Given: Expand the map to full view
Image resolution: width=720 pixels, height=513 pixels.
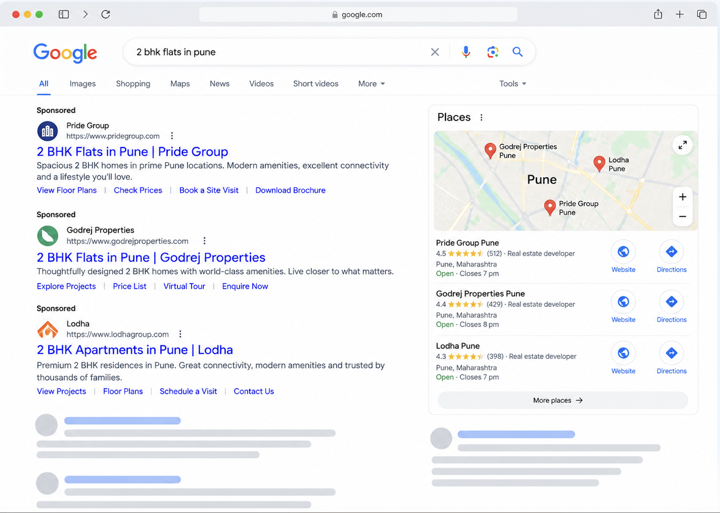Looking at the screenshot, I should [682, 145].
